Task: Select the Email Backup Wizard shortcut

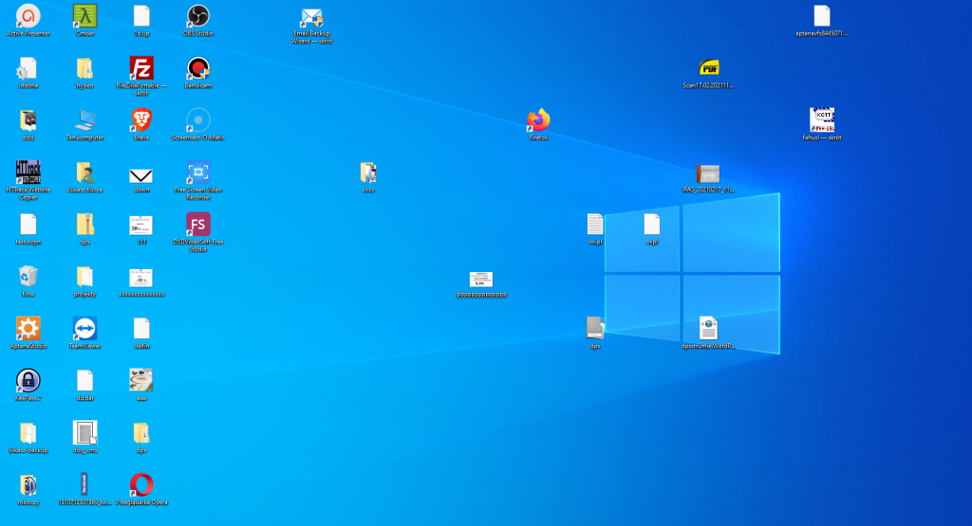Action: (312, 19)
